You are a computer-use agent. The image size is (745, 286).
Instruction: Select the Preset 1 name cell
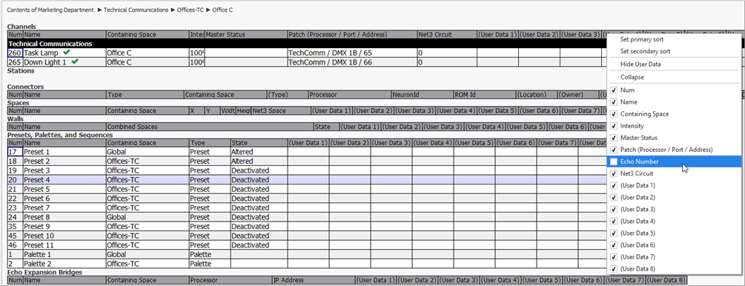(x=64, y=152)
